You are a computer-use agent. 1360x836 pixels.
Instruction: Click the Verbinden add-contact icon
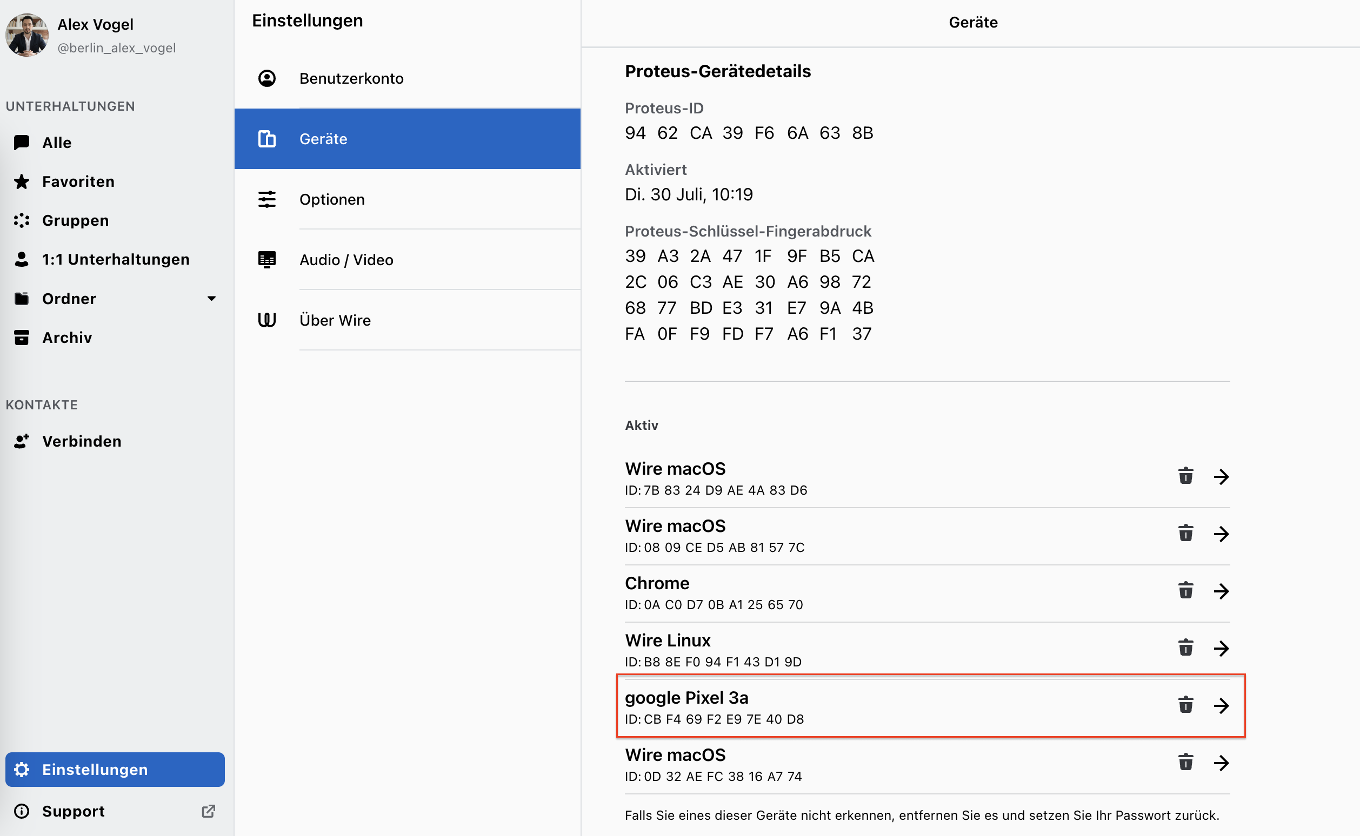coord(22,441)
